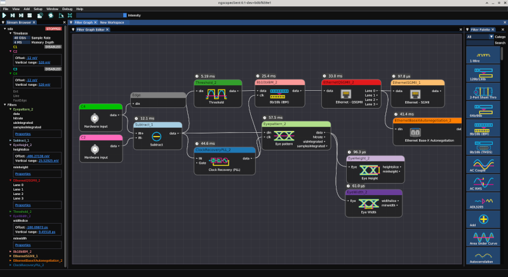Open Properties link under EthernetQSGMII_2
This screenshot has height=277, width=508.
(x=23, y=205)
